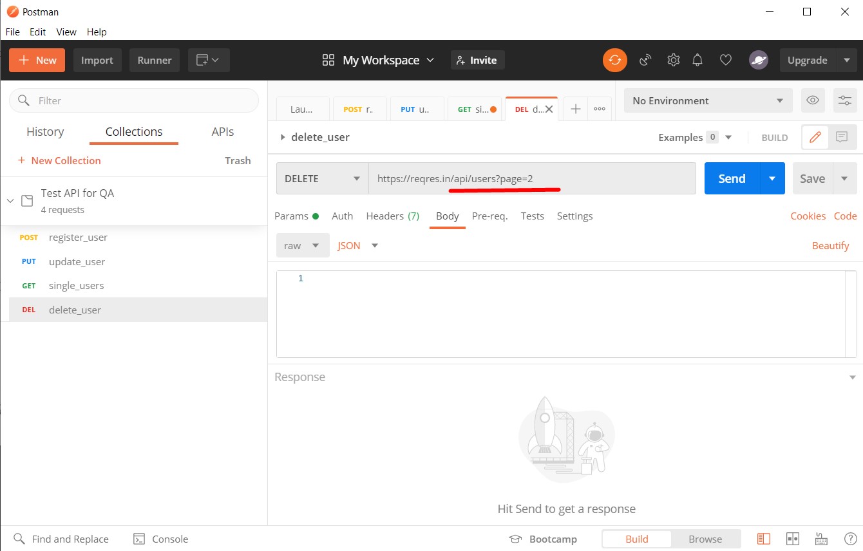Click the Beautify link
Screen dimensions: 863x551
point(830,245)
